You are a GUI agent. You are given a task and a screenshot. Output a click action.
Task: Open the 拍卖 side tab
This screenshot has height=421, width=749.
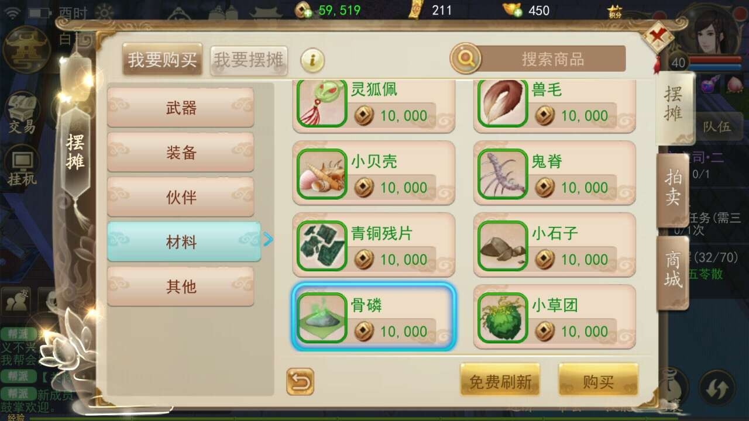[673, 188]
